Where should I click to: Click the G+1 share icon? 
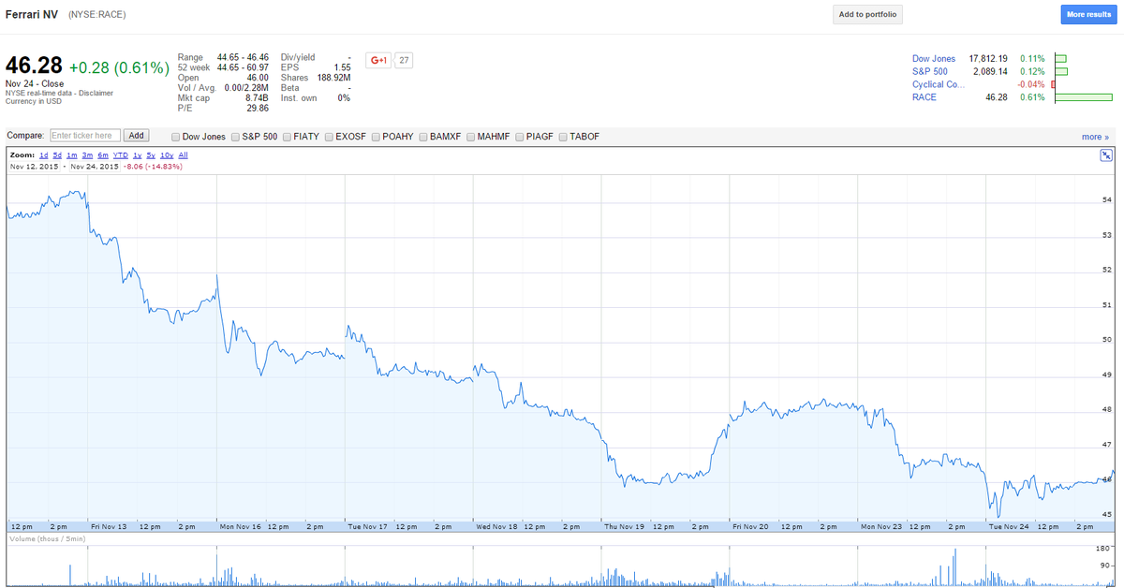coord(379,60)
